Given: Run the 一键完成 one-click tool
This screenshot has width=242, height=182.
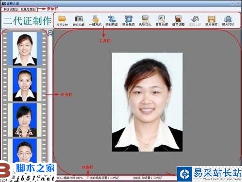Looking at the screenshot, I should 95,21.
